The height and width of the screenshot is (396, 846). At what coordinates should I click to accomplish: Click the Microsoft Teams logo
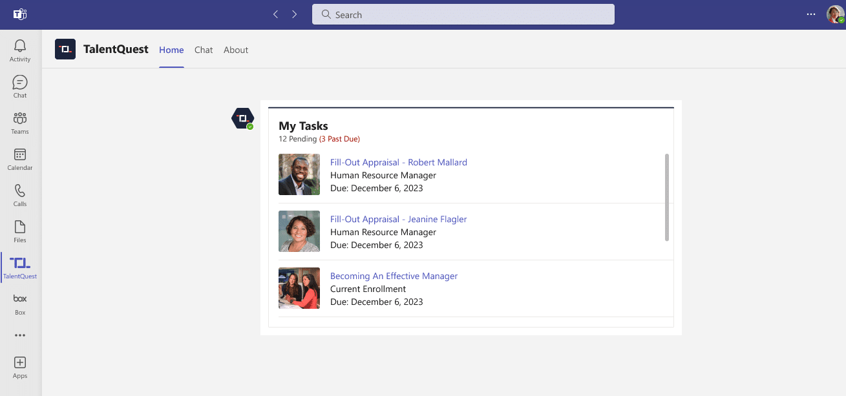(x=20, y=14)
